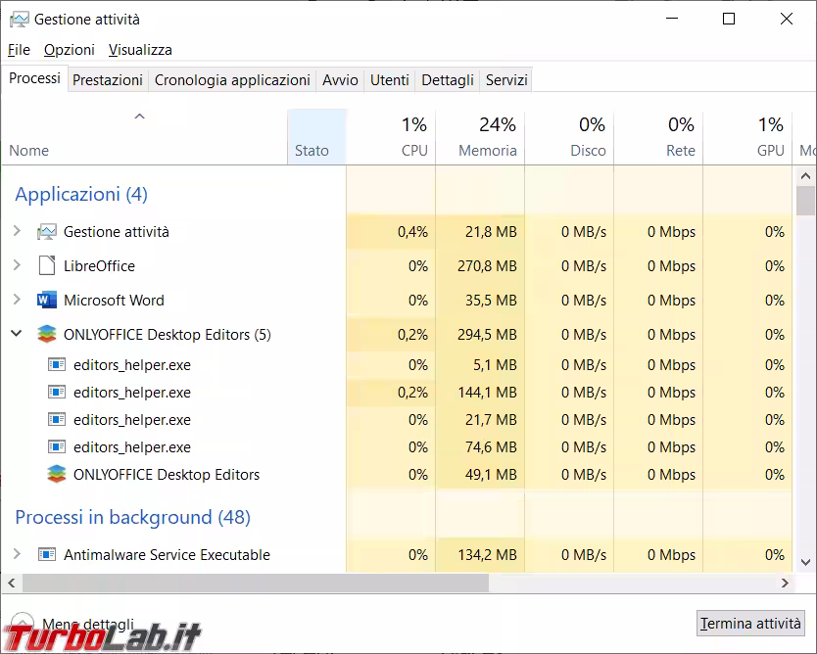Expand the Gestione attività process group
Image resolution: width=817 pixels, height=654 pixels.
17,232
